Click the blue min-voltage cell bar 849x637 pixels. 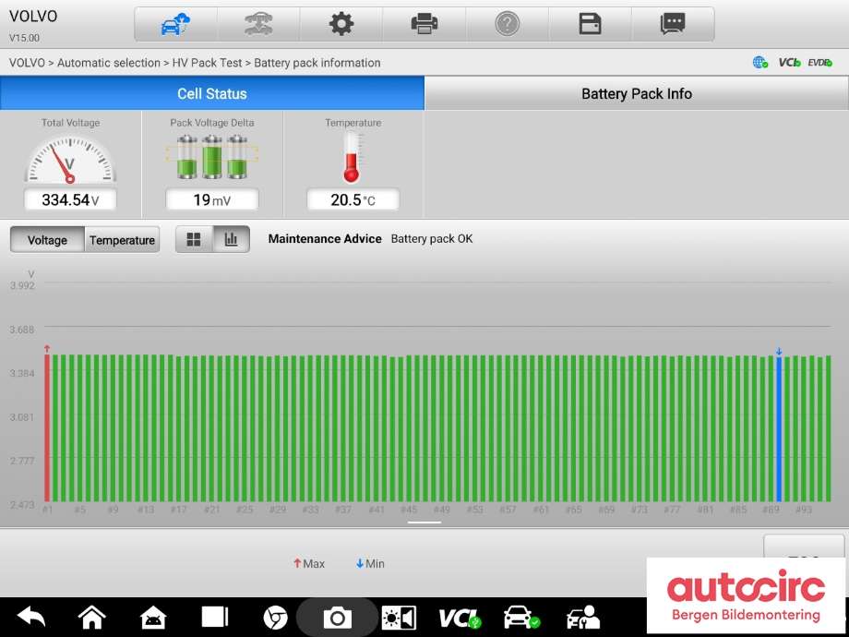[x=779, y=429]
